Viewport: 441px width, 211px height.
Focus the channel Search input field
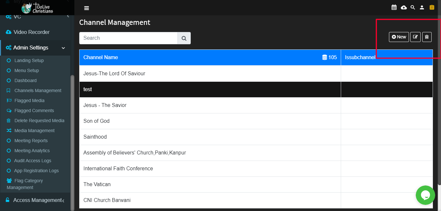click(x=128, y=38)
